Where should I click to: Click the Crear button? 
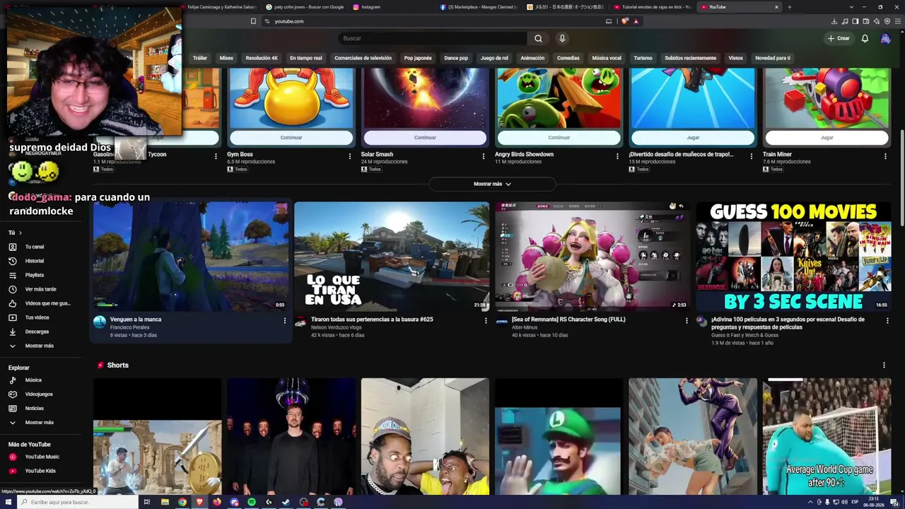pos(839,38)
